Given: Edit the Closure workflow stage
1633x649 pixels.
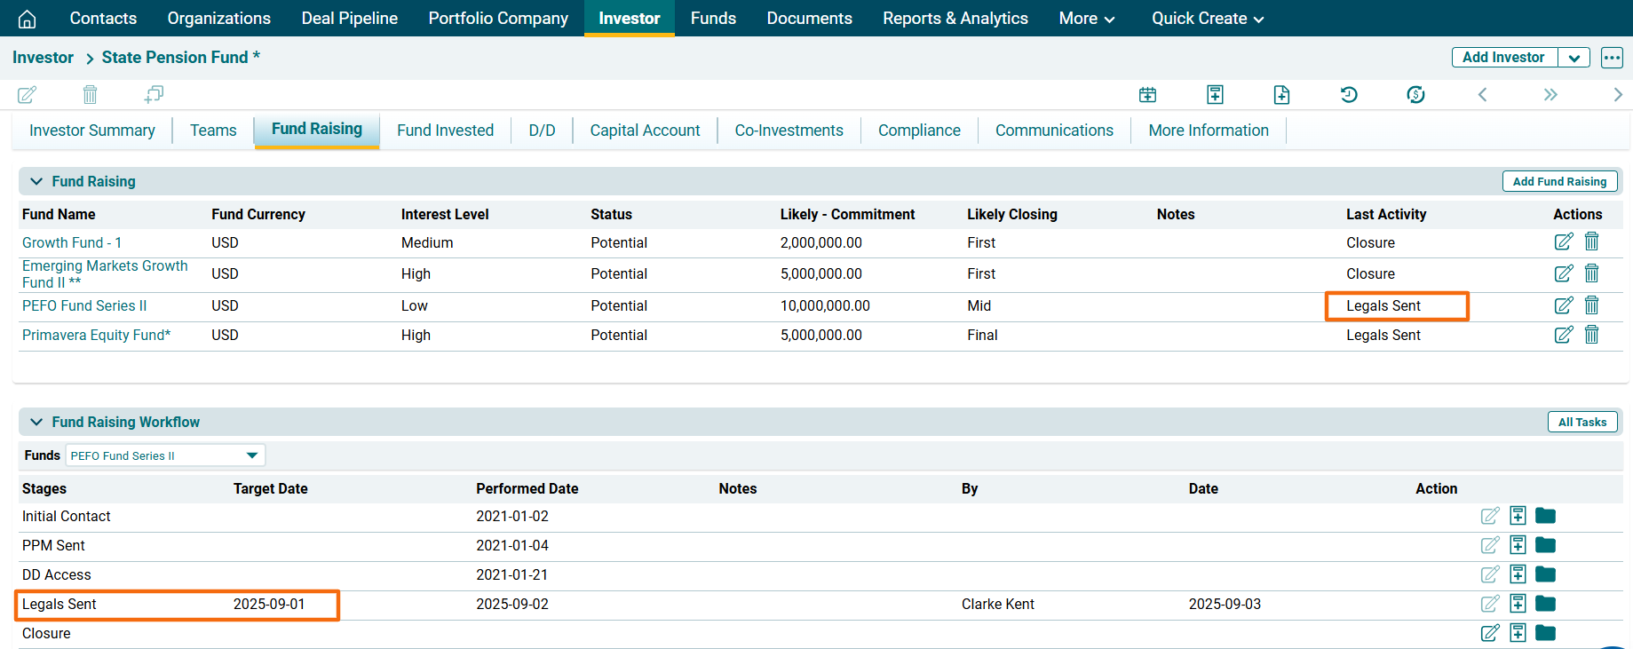Looking at the screenshot, I should [1490, 633].
